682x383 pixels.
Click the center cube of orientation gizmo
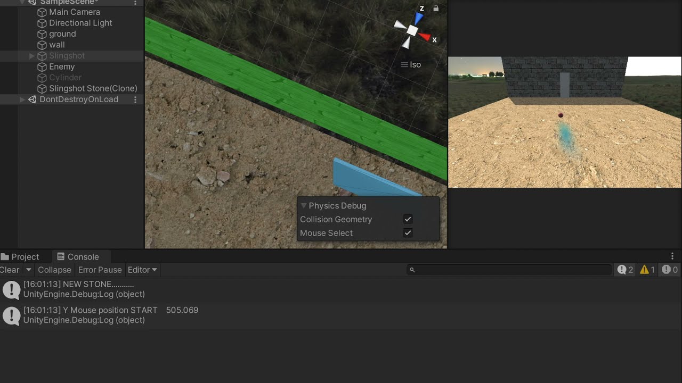(x=412, y=30)
